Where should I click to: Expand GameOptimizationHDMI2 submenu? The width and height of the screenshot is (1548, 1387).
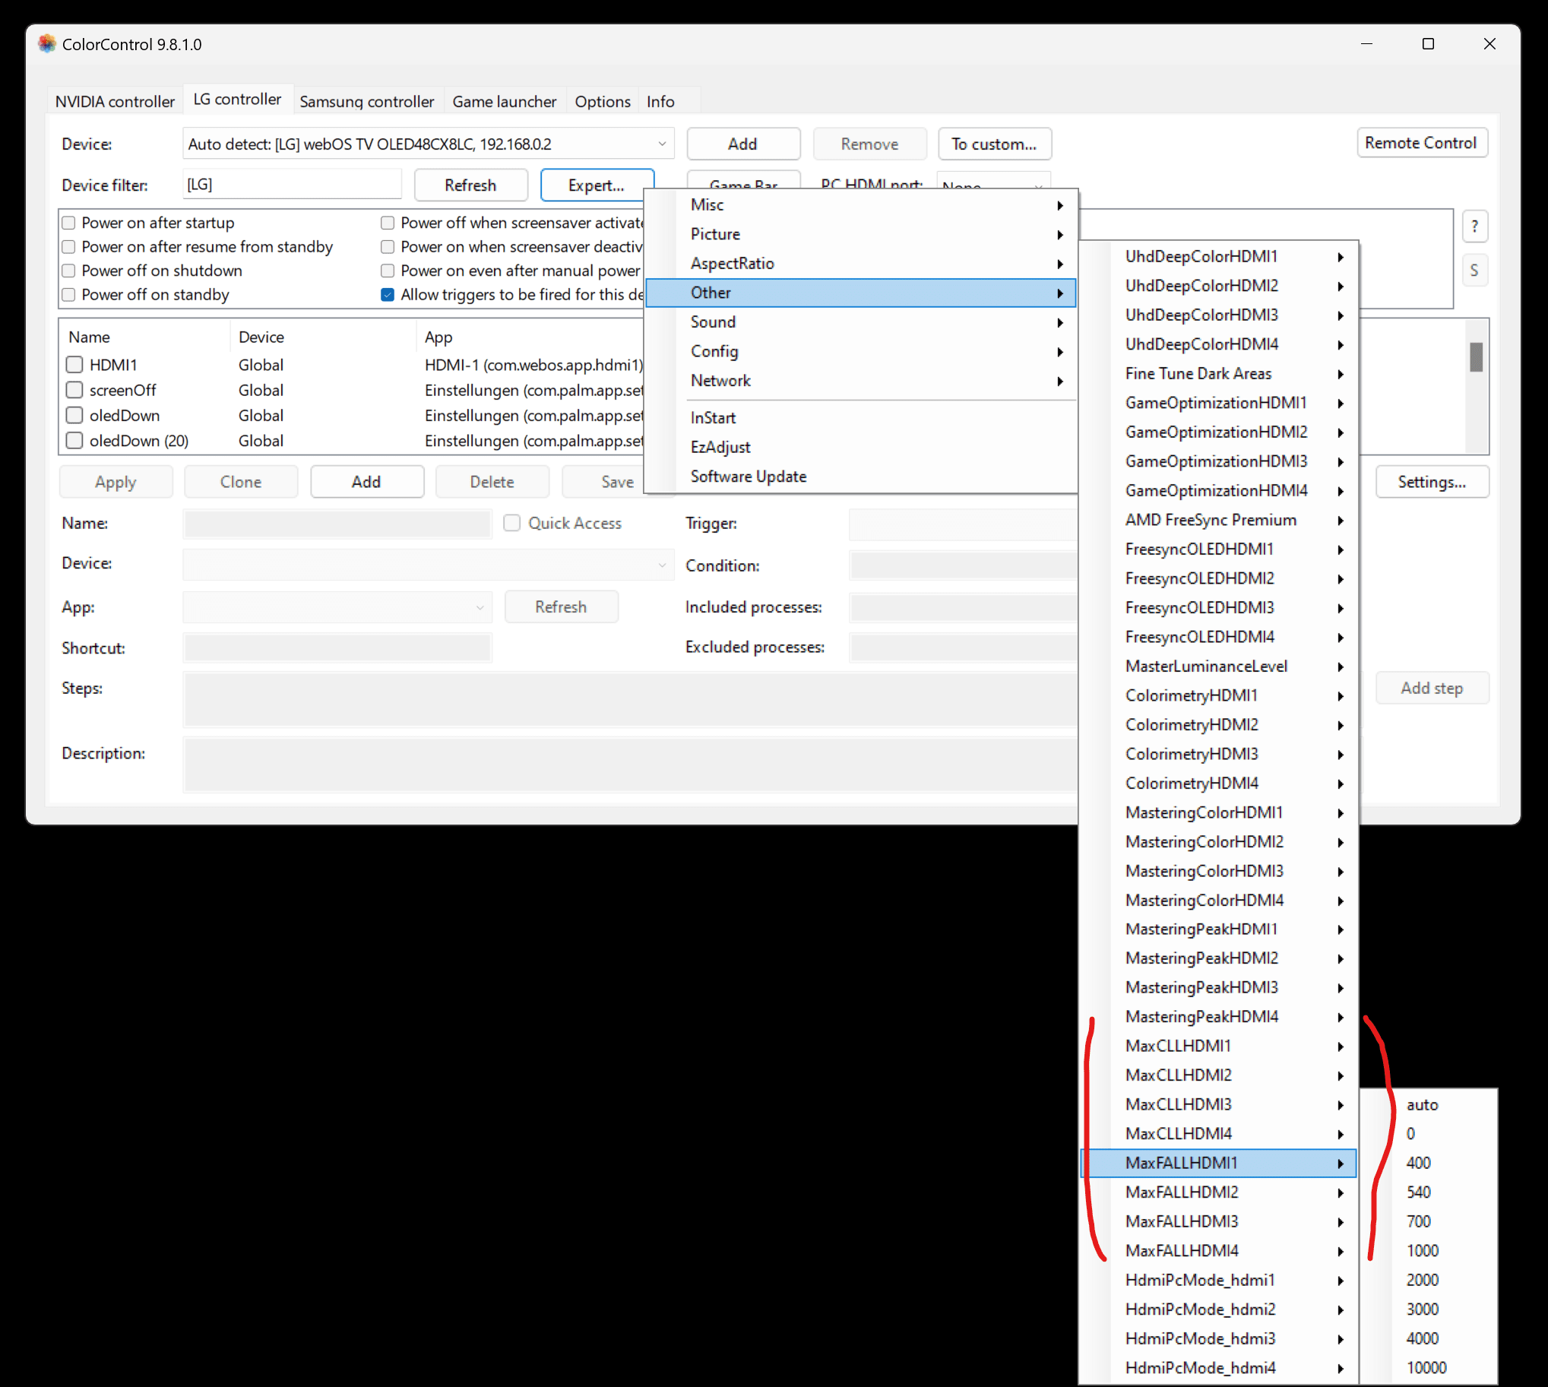(x=1219, y=432)
